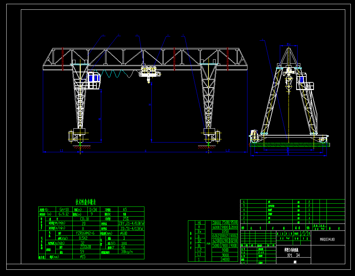Click the 25% duty cycle value

point(126,219)
